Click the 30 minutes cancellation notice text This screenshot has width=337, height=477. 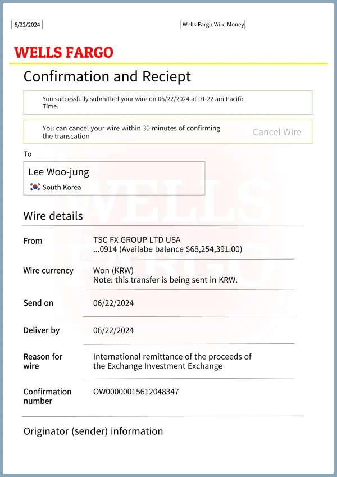[x=131, y=132]
